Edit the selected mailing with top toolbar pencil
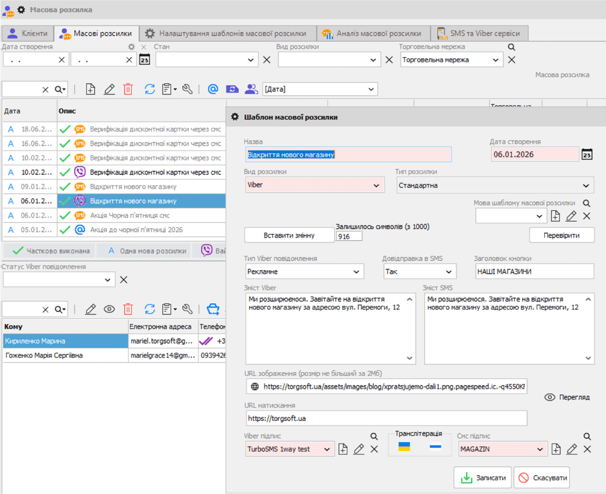 click(109, 90)
